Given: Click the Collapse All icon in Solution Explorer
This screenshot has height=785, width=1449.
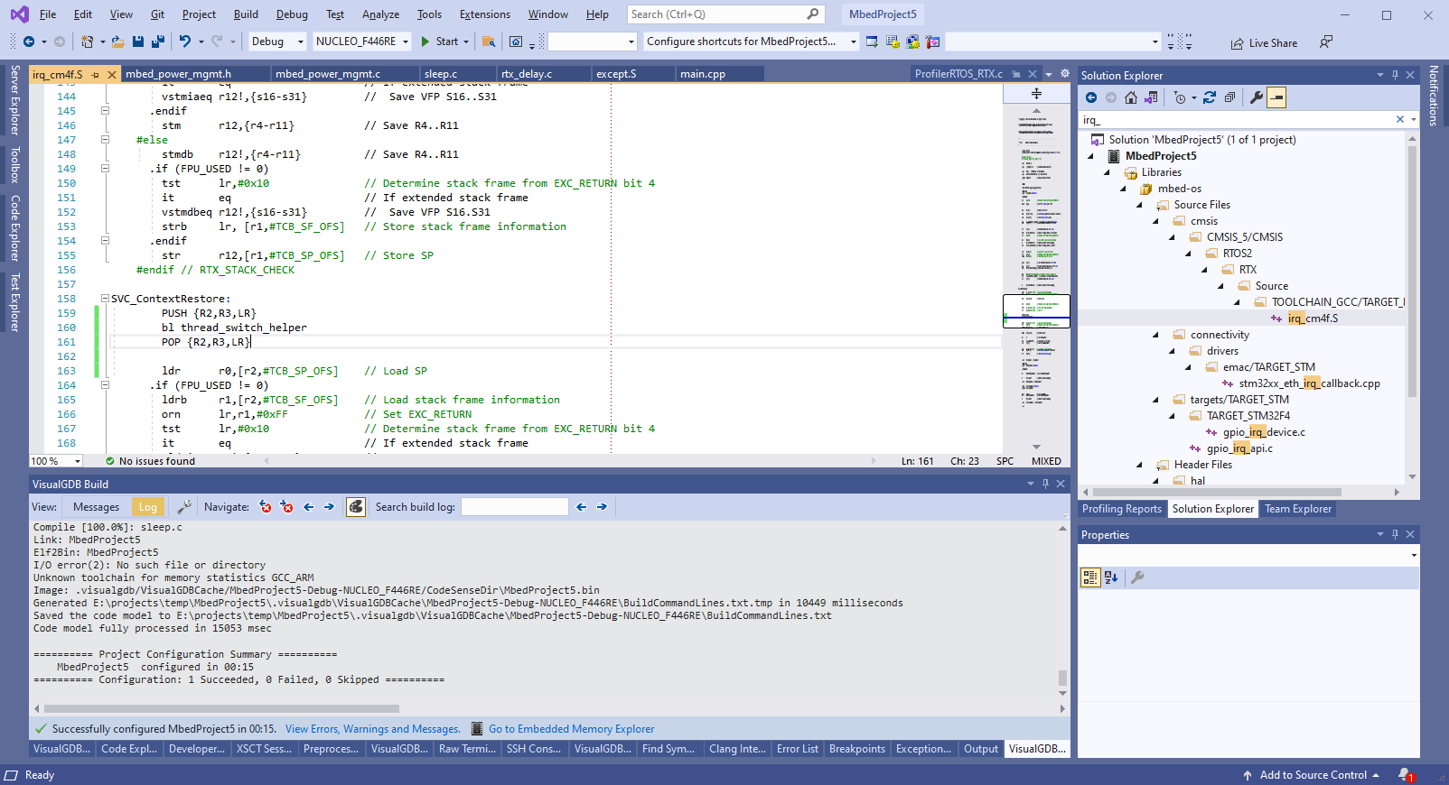Looking at the screenshot, I should pos(1229,97).
